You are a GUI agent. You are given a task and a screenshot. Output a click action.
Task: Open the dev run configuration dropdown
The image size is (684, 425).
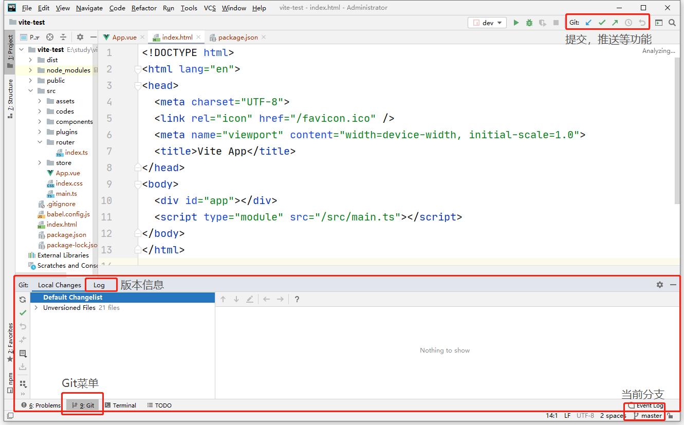pyautogui.click(x=487, y=23)
